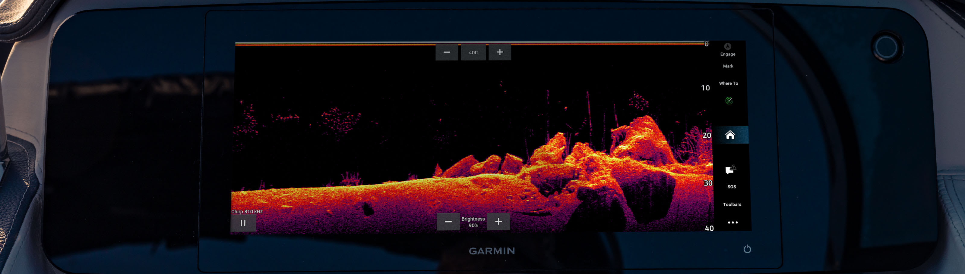This screenshot has height=274, width=965.
Task: Tap the Chirp 810 kHz frequency label
Action: 247,212
